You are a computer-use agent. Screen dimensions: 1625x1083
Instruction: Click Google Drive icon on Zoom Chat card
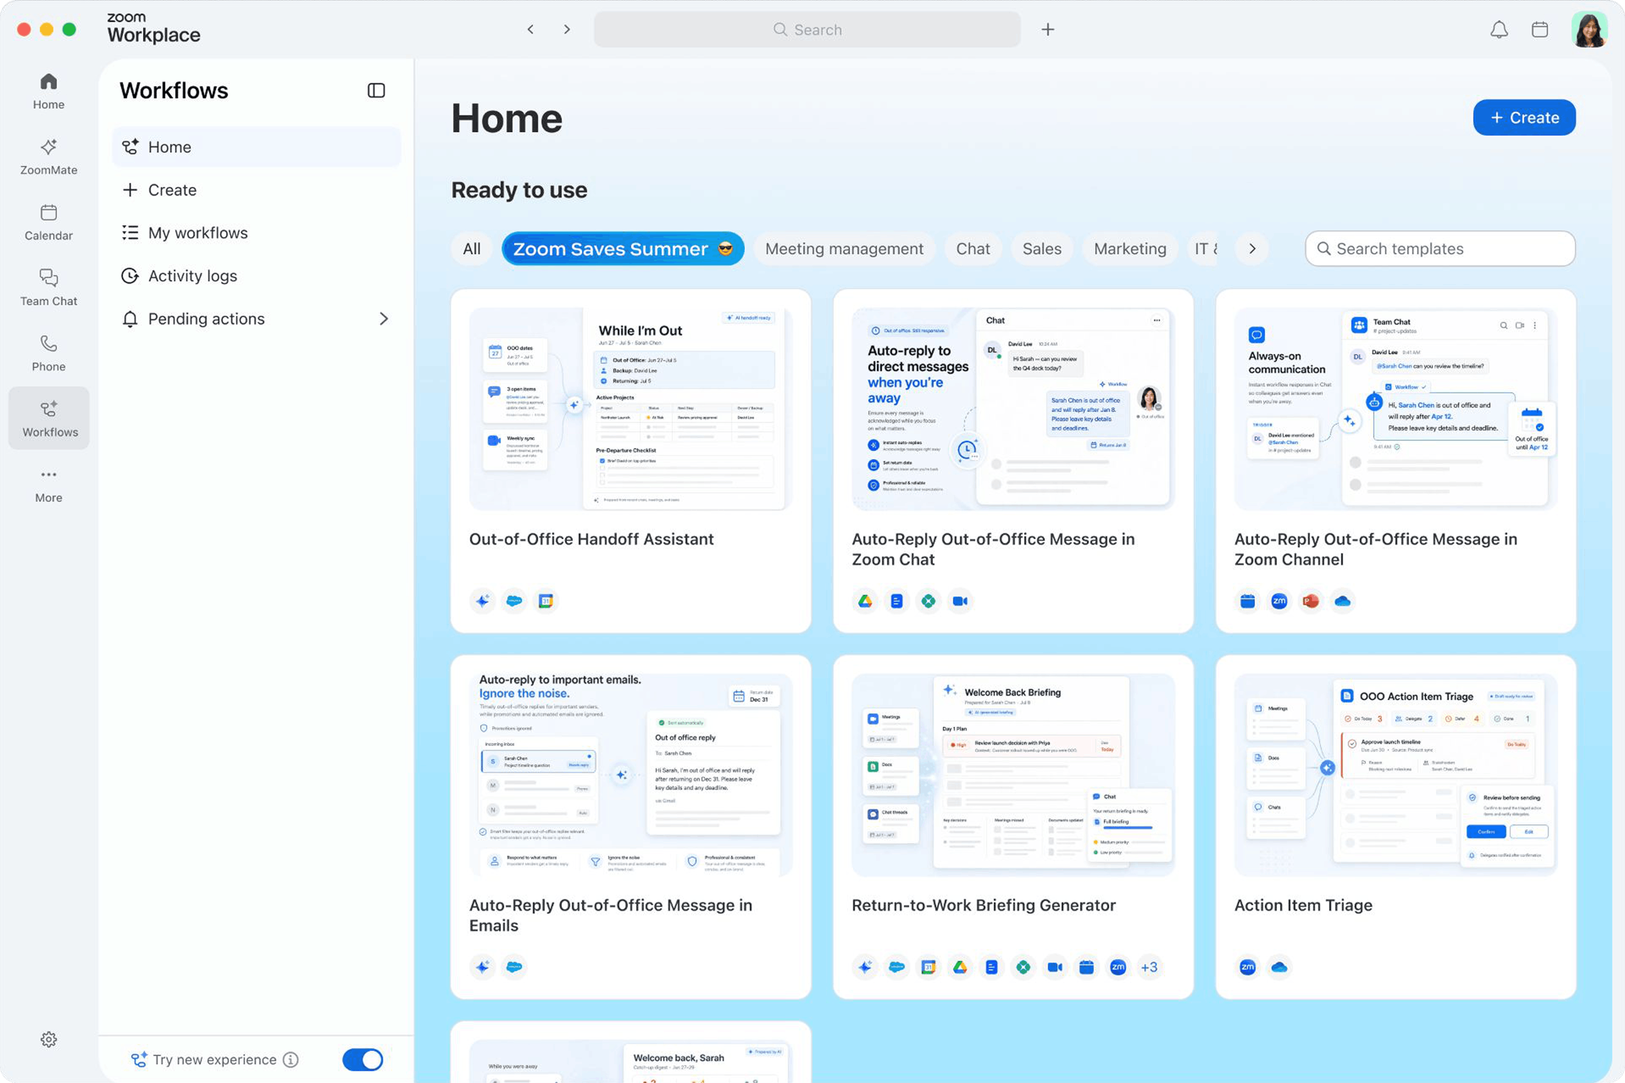865,601
